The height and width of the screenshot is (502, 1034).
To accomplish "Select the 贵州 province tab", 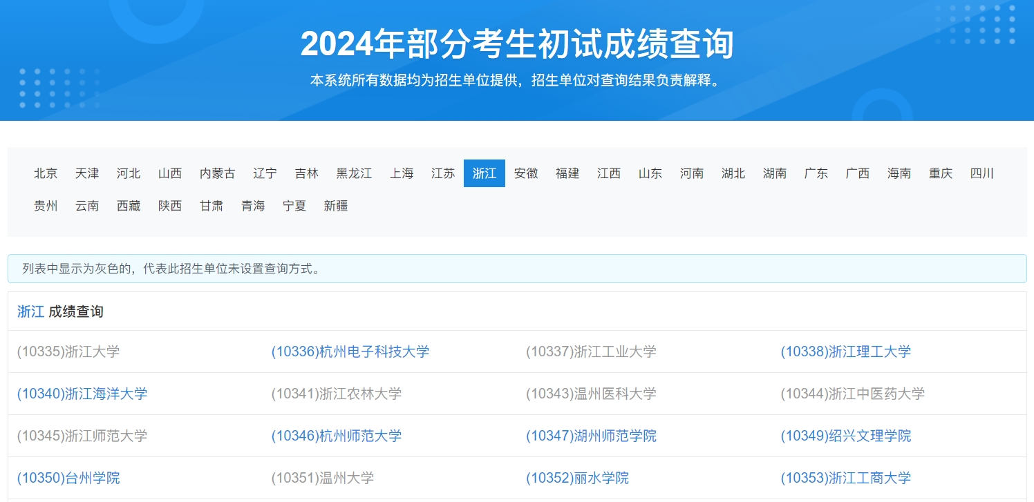I will (46, 206).
